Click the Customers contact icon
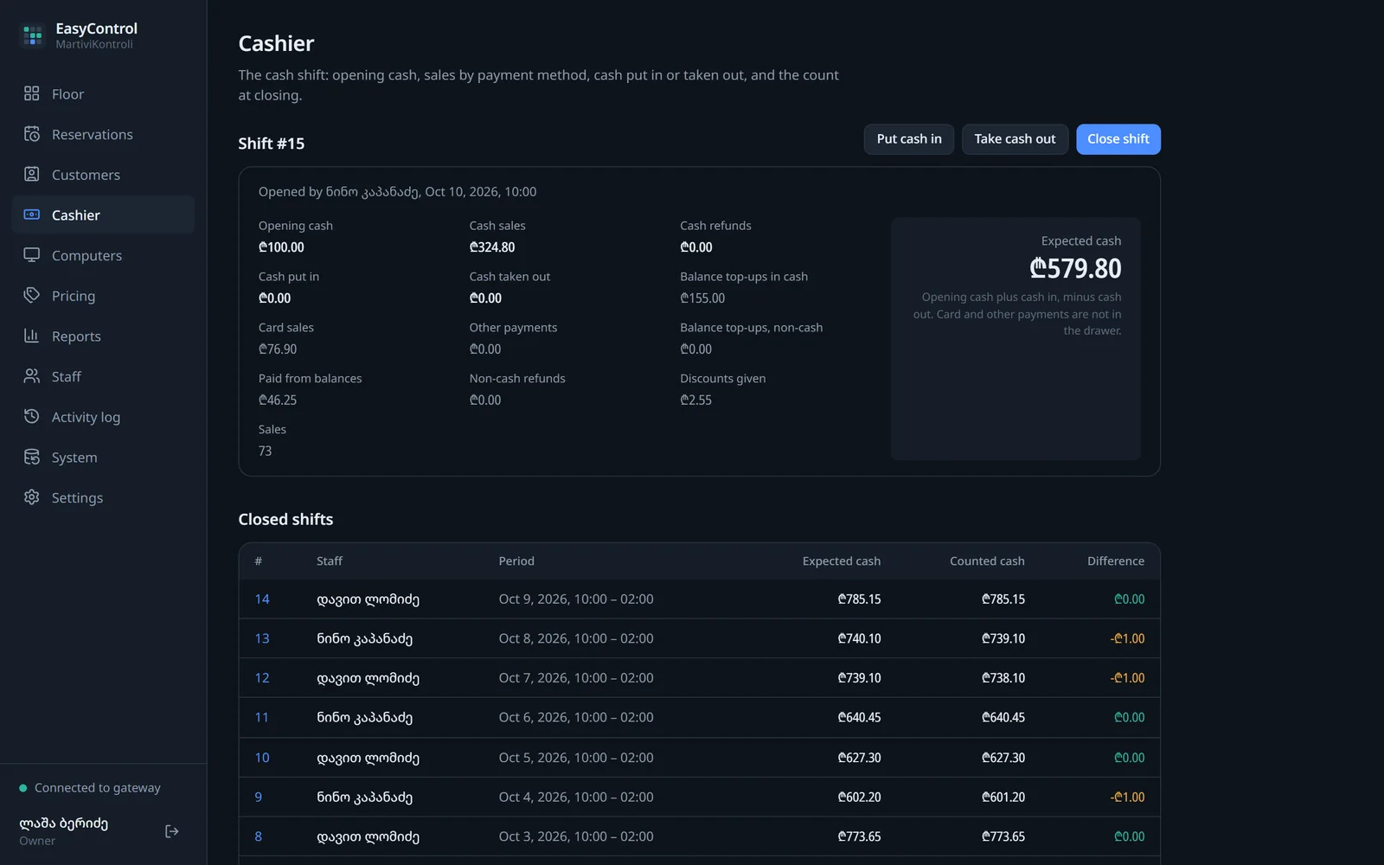This screenshot has height=865, width=1384. [x=32, y=174]
